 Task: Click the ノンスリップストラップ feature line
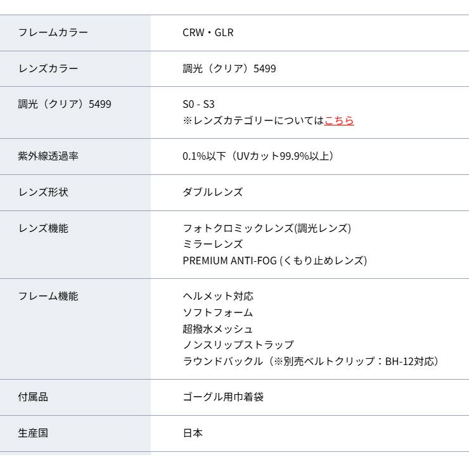pos(238,345)
